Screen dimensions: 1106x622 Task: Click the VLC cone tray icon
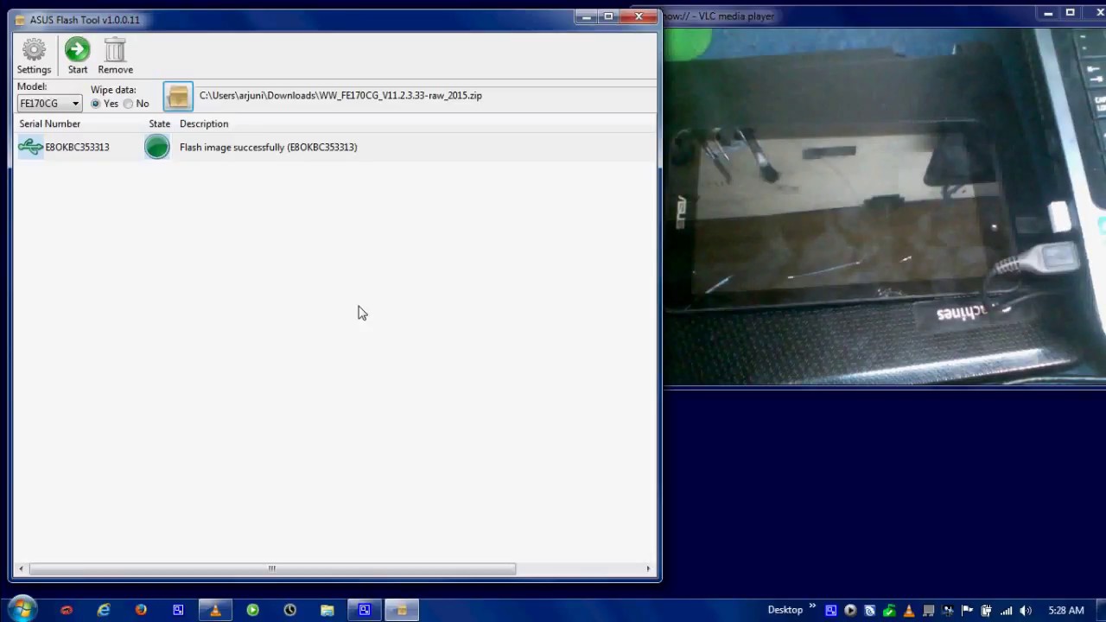(x=909, y=611)
